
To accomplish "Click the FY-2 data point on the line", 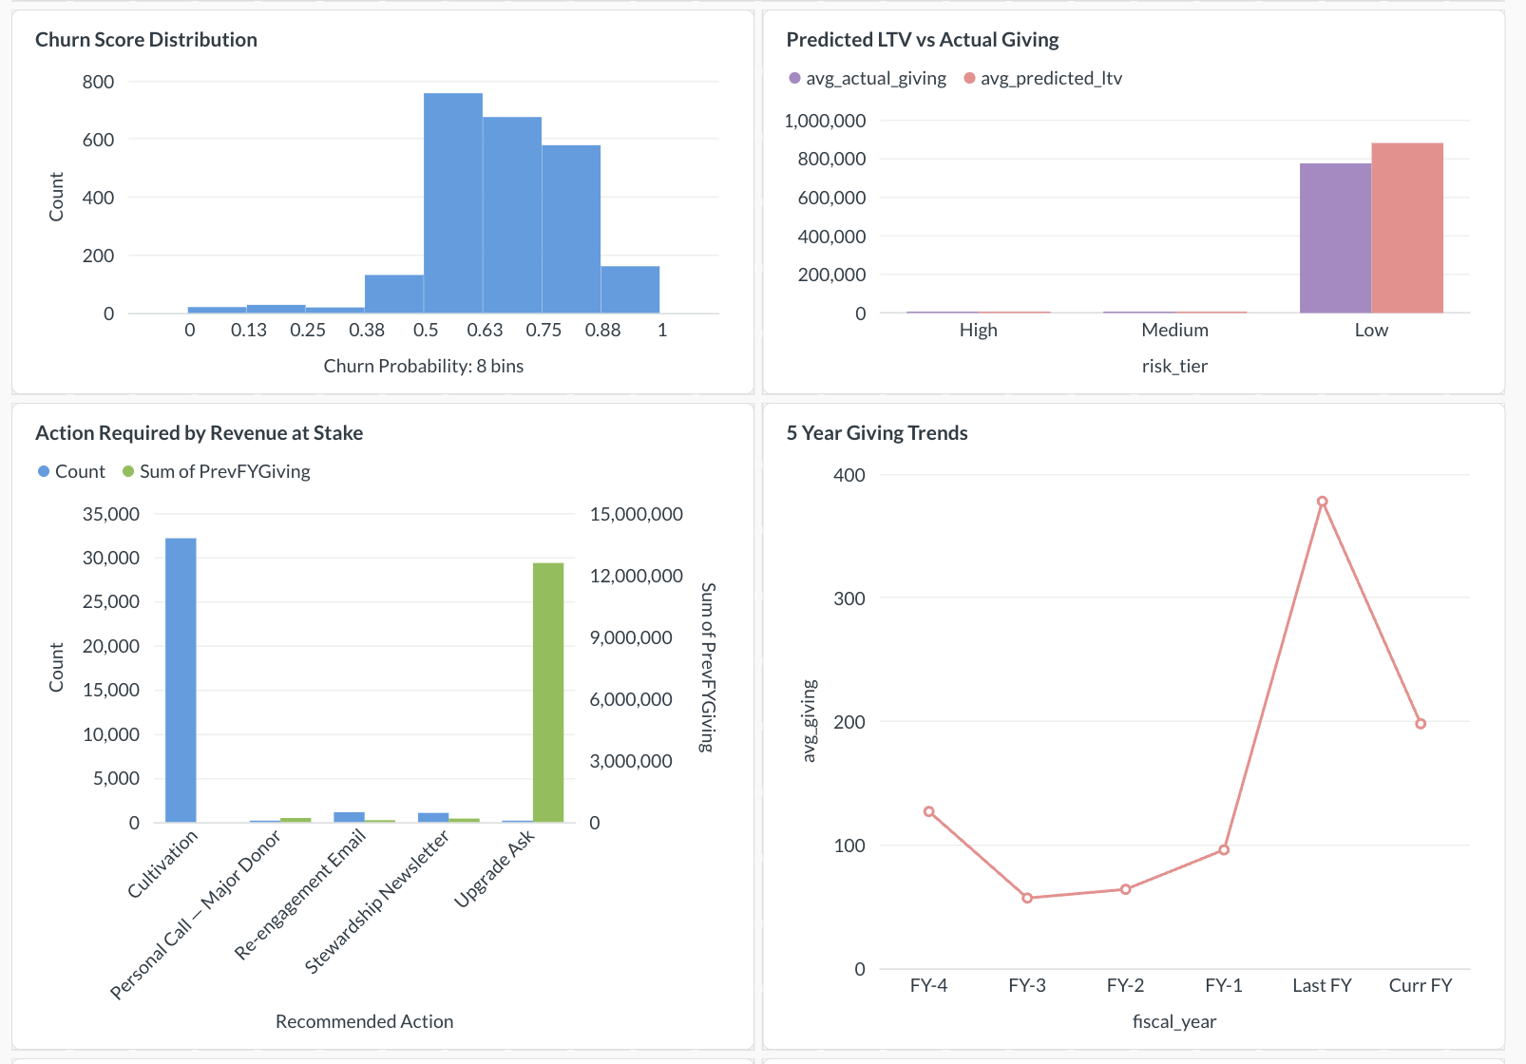I will pos(1125,889).
